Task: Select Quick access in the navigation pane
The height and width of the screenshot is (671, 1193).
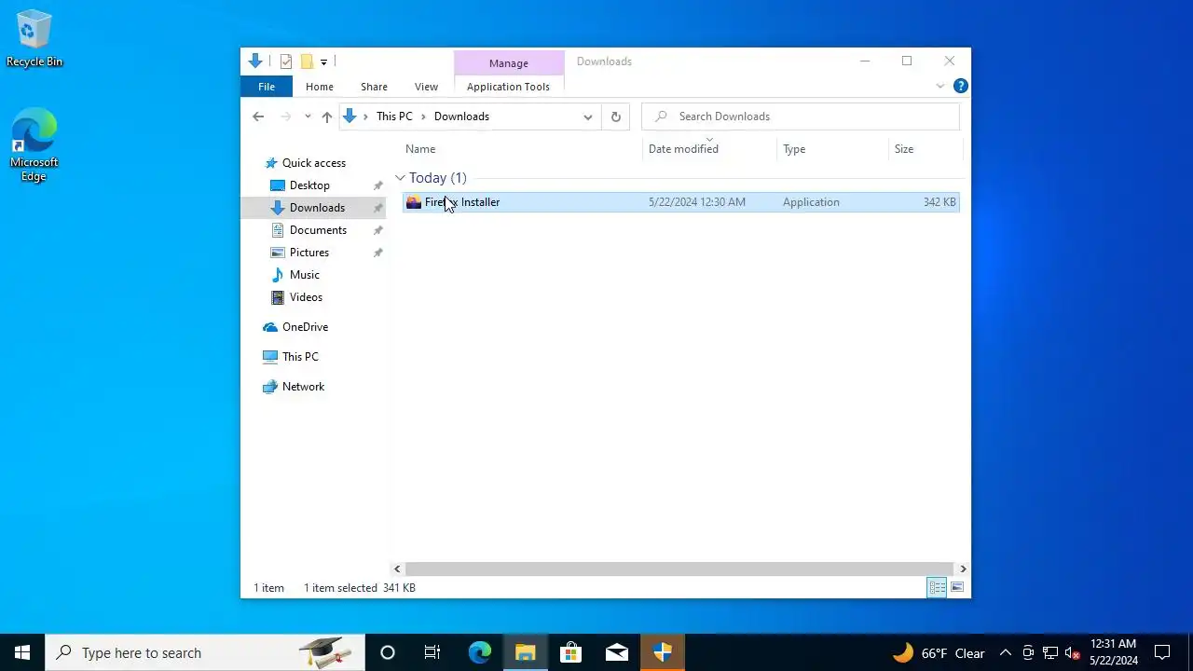Action: [313, 163]
